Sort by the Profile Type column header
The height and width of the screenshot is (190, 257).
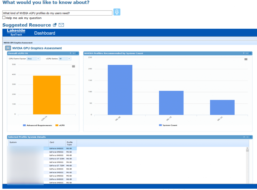[71, 143]
